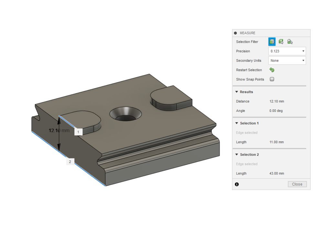This screenshot has height=231, width=331.
Task: Switch to the body selection filter
Action: (281, 41)
